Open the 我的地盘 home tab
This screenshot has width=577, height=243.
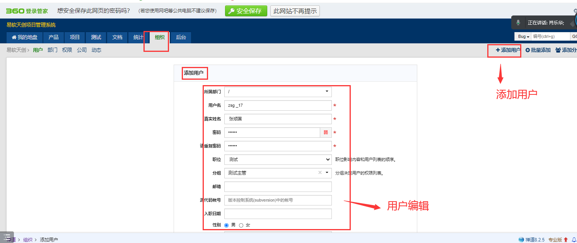click(x=25, y=38)
